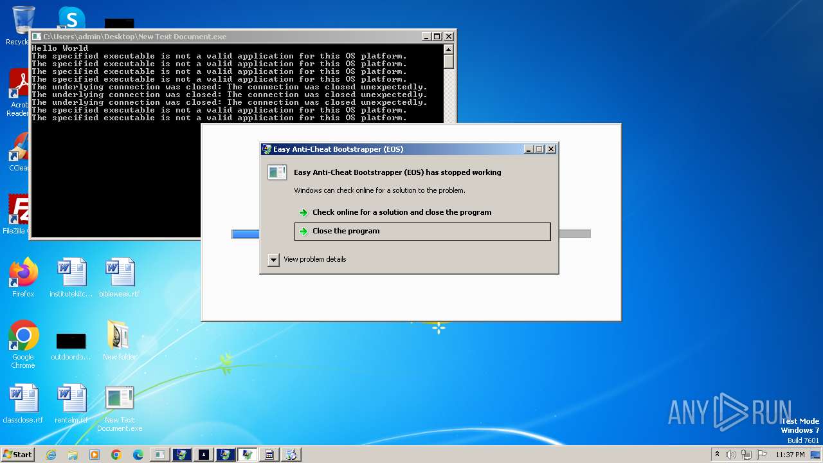Minimize the New Text Document.exe console

pyautogui.click(x=426, y=37)
